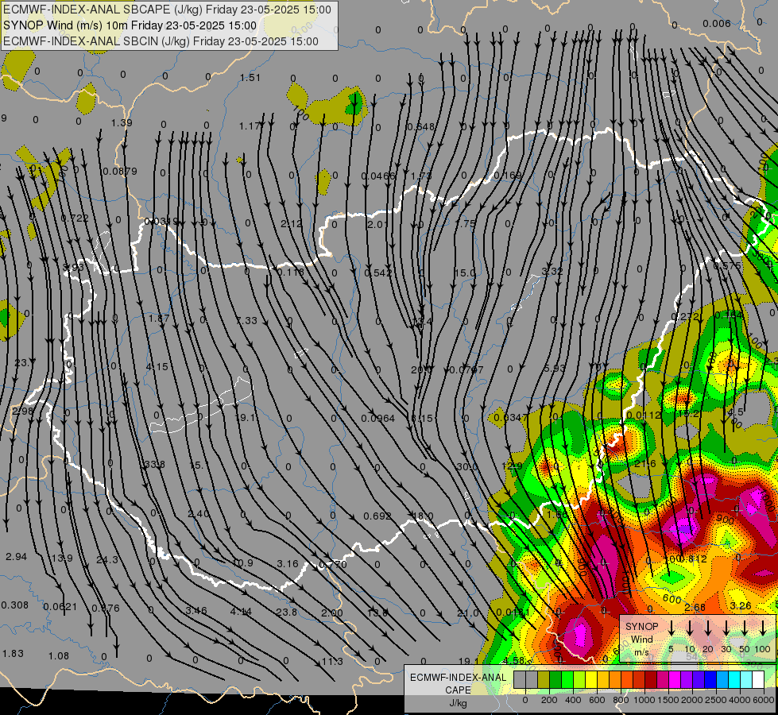This screenshot has width=778, height=715.
Task: Click the 0.692 value on the map
Action: 377,516
